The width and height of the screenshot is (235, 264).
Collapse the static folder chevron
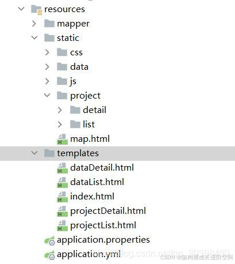(x=34, y=37)
